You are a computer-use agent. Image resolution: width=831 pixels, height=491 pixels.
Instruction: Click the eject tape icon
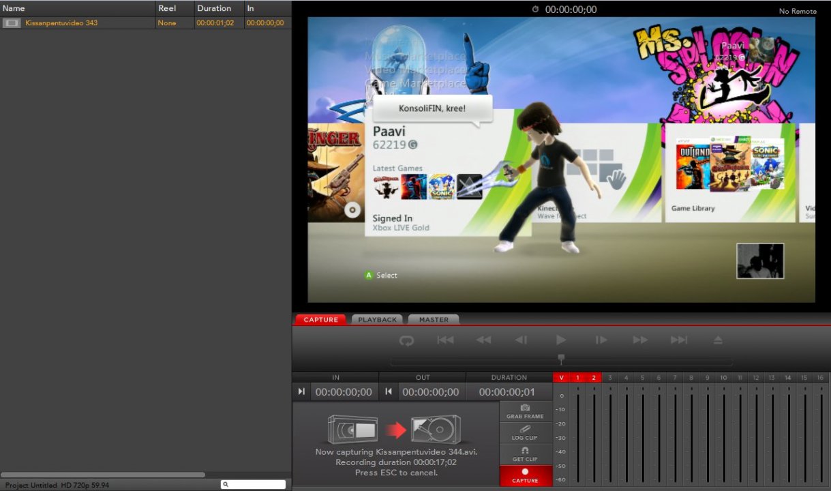[x=718, y=340]
